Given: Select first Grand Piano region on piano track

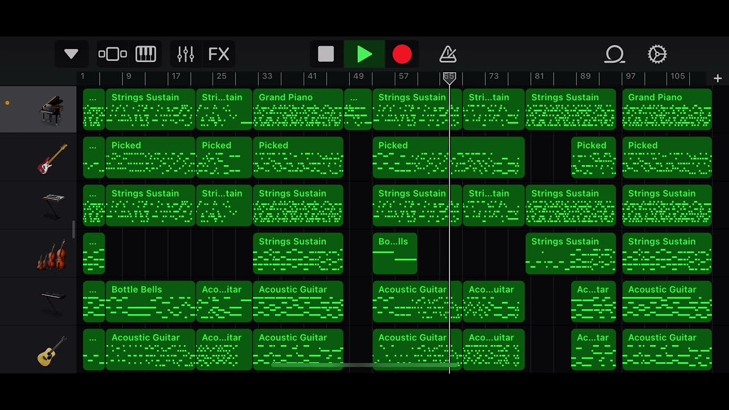Looking at the screenshot, I should tap(298, 109).
